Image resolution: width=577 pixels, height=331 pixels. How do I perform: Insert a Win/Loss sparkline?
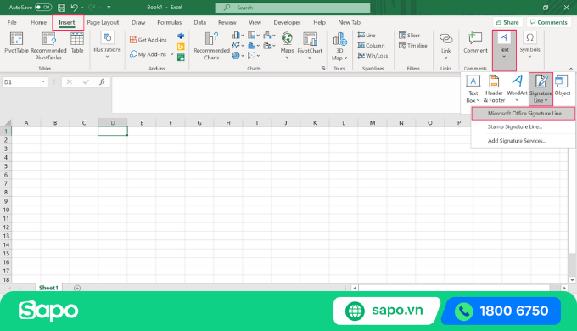coord(373,56)
